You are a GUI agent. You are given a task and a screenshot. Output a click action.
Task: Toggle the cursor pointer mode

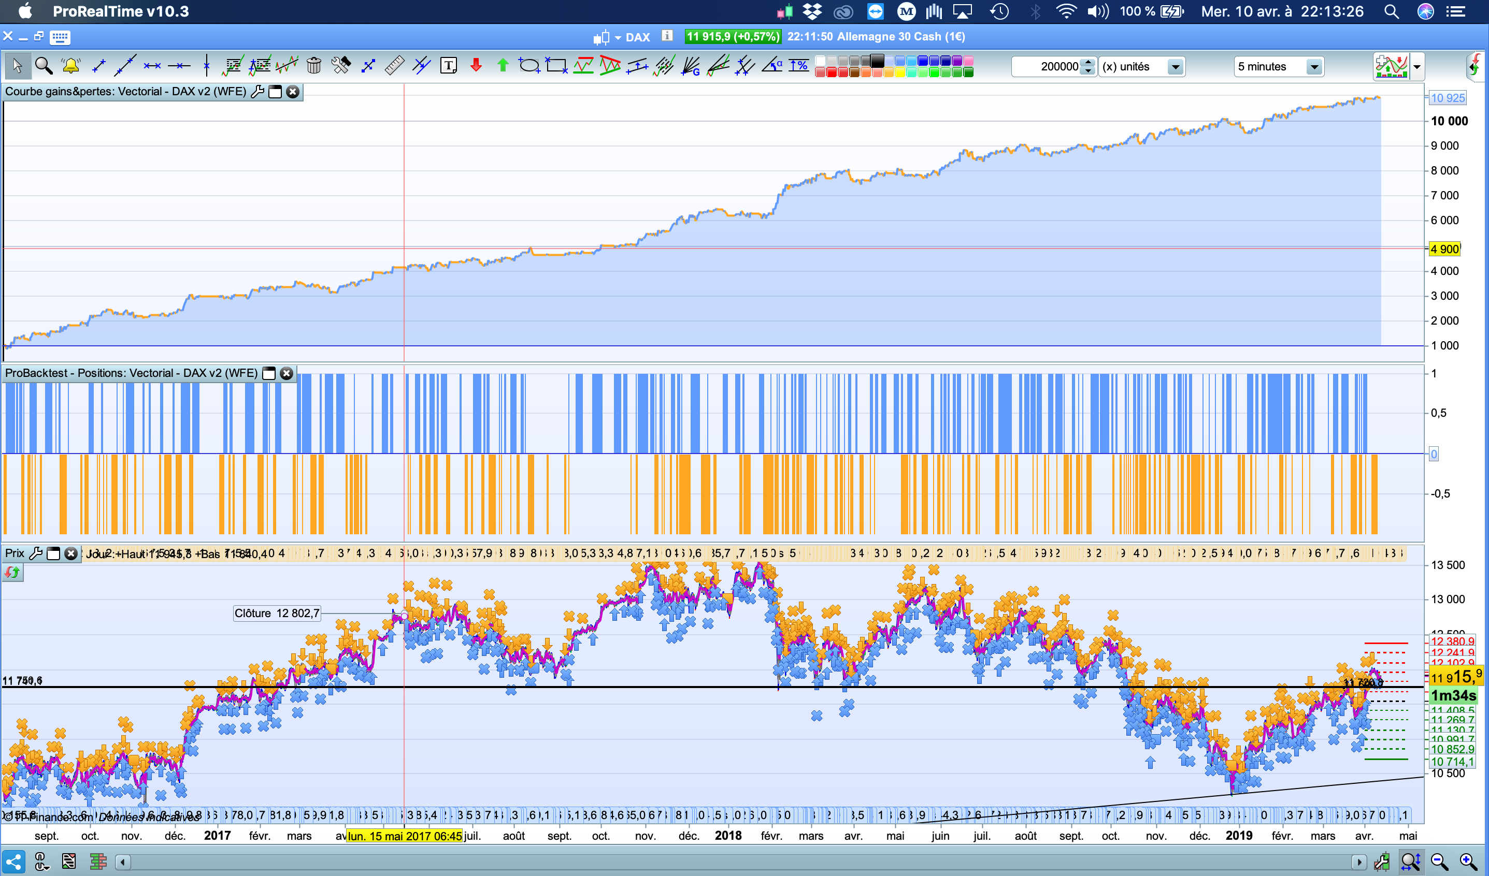coord(17,66)
